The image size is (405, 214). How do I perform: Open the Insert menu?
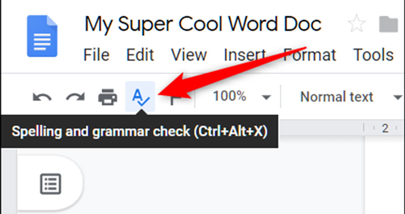(245, 54)
